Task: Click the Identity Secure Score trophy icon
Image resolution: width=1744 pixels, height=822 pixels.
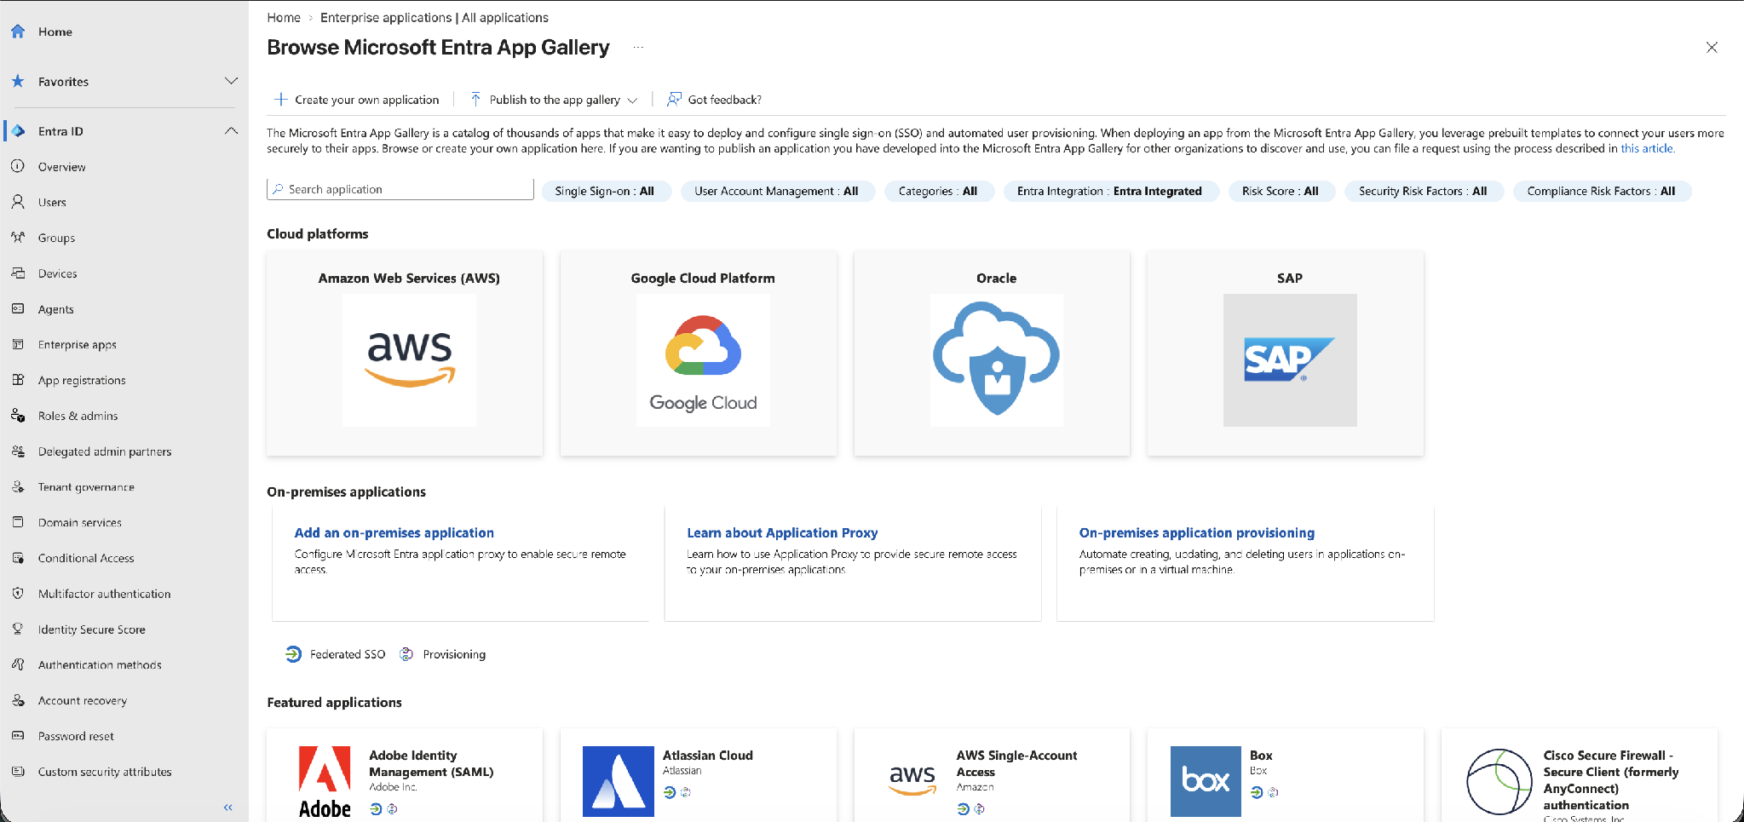Action: coord(18,629)
